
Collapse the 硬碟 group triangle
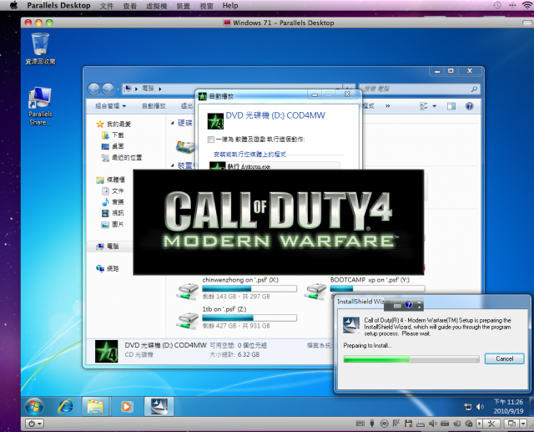coord(173,123)
